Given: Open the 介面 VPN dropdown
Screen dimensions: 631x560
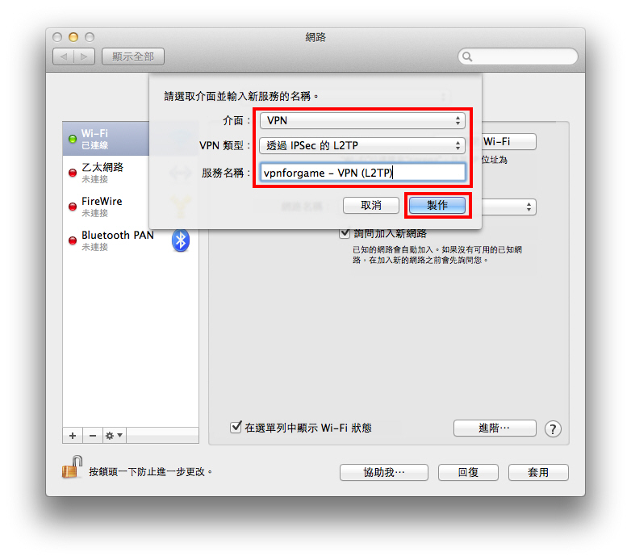Looking at the screenshot, I should click(362, 121).
